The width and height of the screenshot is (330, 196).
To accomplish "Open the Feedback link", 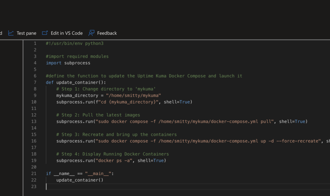I will point(107,33).
